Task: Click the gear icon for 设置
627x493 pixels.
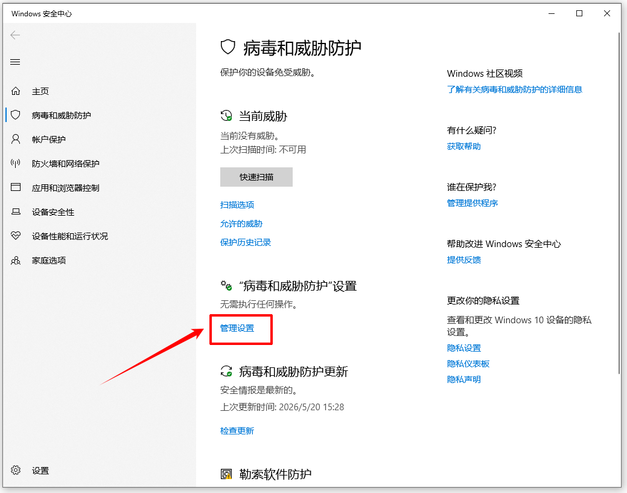Action: pyautogui.click(x=16, y=470)
